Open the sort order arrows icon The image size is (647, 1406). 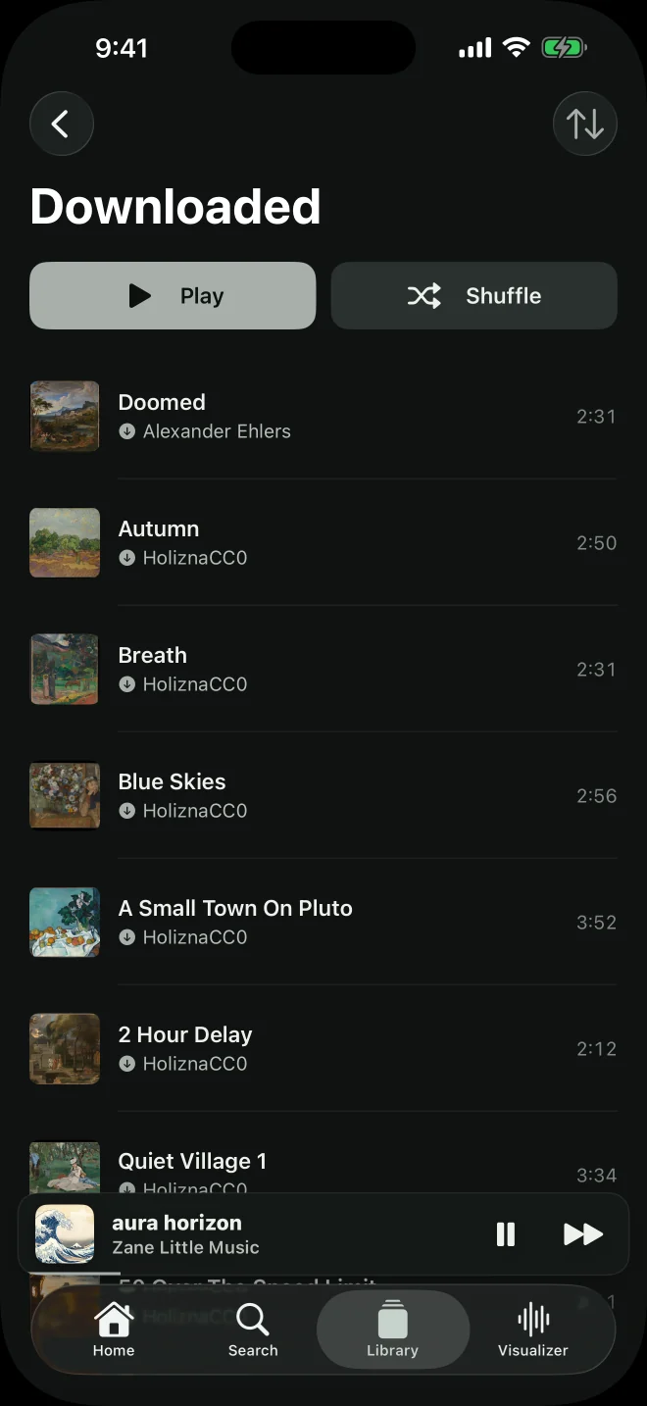click(585, 125)
